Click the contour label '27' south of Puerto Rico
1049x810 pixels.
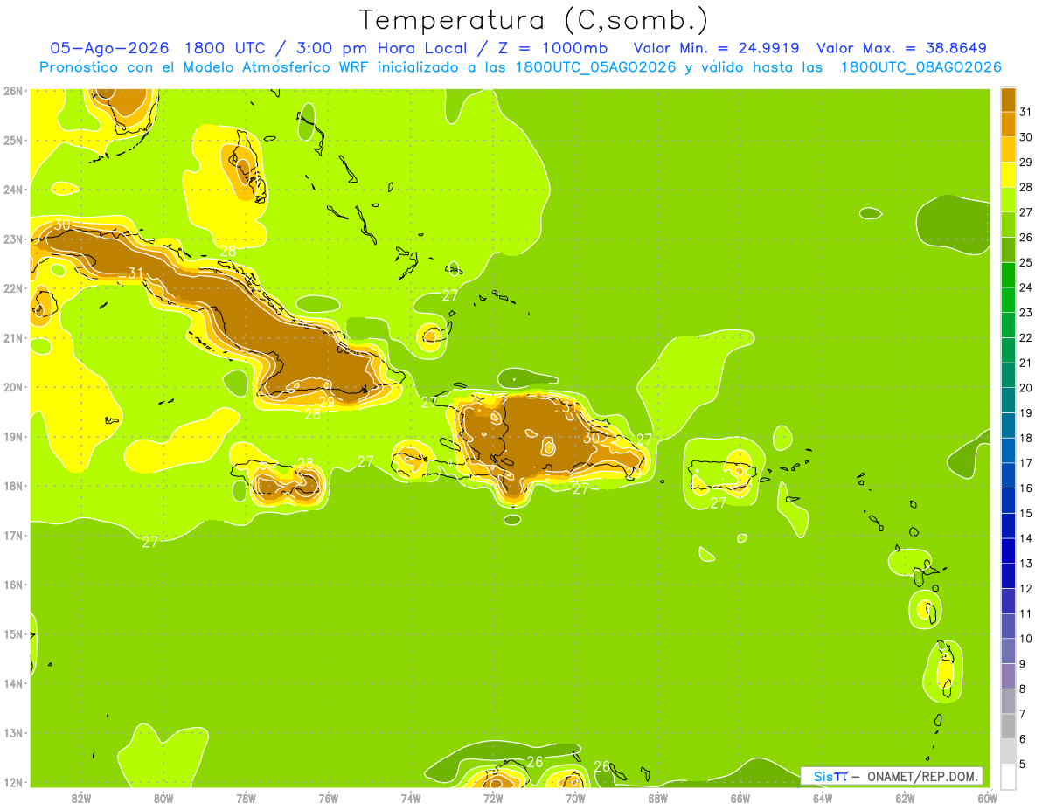[x=719, y=503]
